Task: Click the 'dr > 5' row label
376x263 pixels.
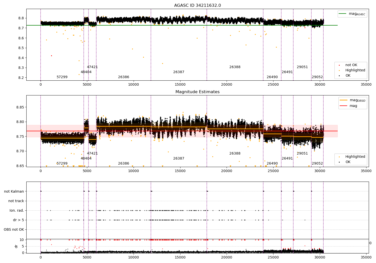Action: [x=19, y=220]
